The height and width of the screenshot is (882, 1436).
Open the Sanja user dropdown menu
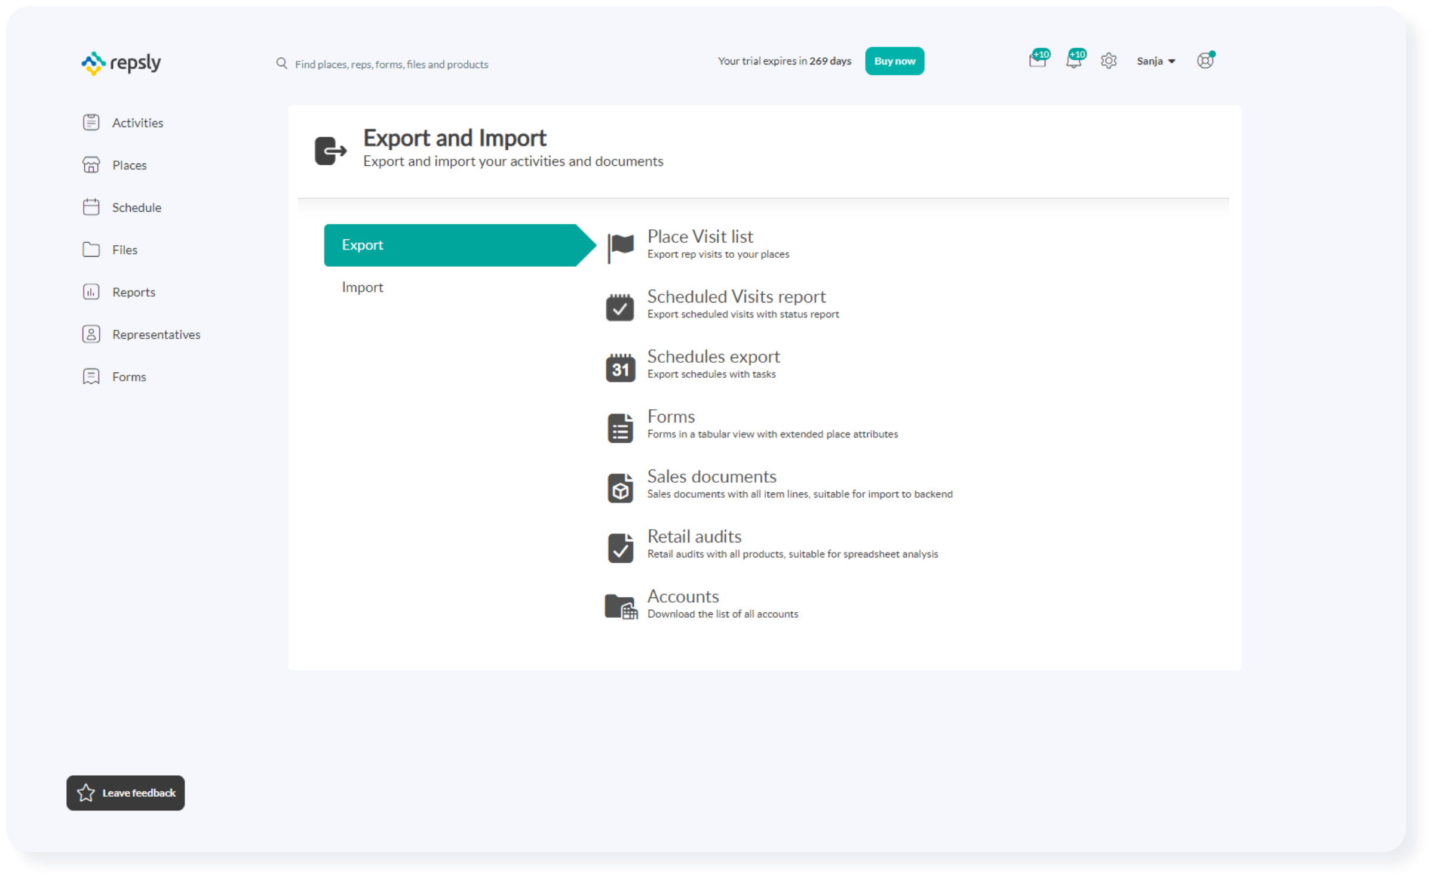[x=1157, y=61]
